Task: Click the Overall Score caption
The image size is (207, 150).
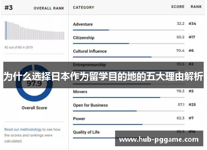Action: coord(34,108)
